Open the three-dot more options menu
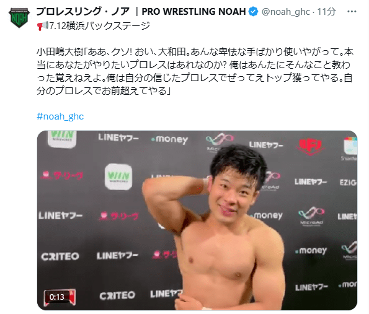 [x=352, y=11]
